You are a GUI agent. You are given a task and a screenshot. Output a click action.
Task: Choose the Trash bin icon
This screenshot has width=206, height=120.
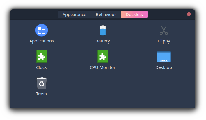(42, 83)
